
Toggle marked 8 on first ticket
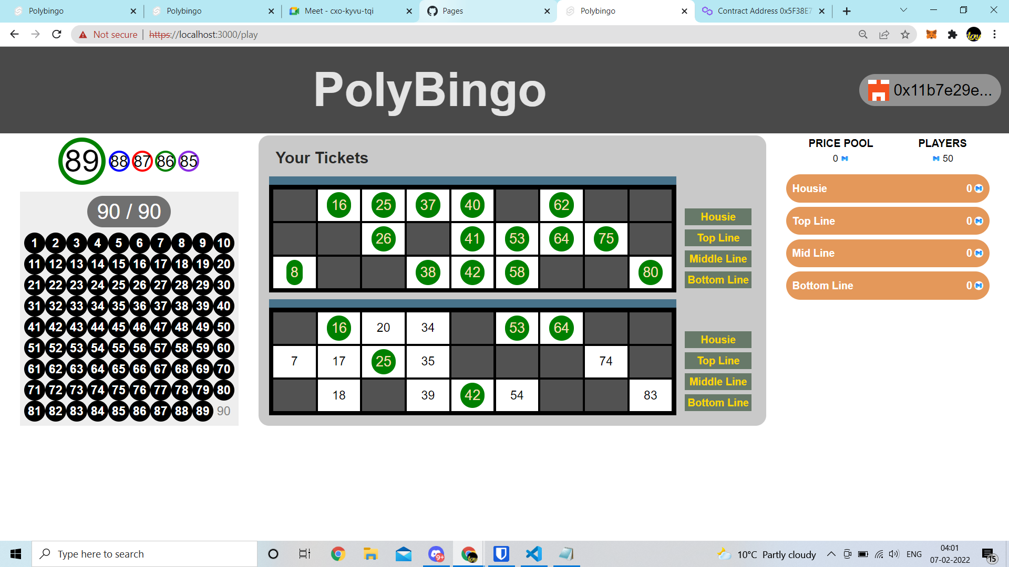(294, 272)
